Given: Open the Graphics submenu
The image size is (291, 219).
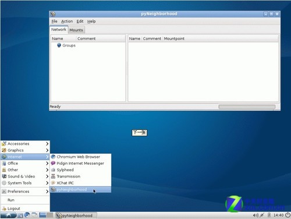Looking at the screenshot, I should pos(25,150).
